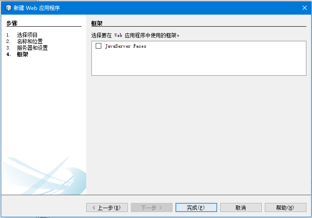The image size is (312, 218).
Task: Select the JavaServer Faces framework label
Action: point(125,46)
